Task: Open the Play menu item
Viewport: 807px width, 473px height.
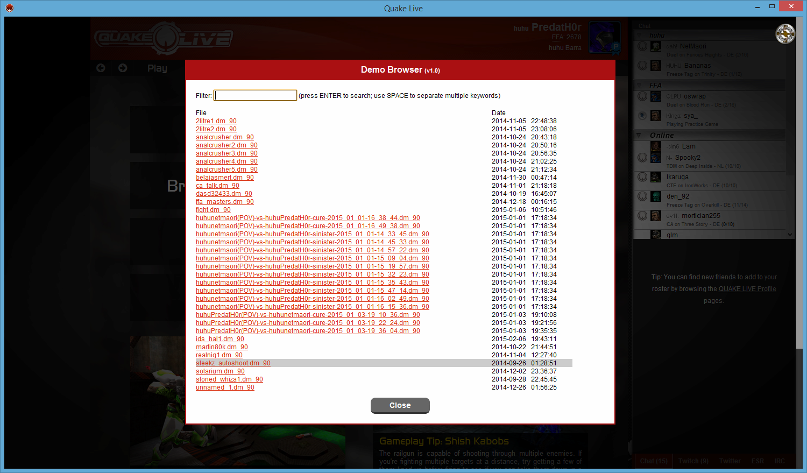Action: click(x=157, y=68)
